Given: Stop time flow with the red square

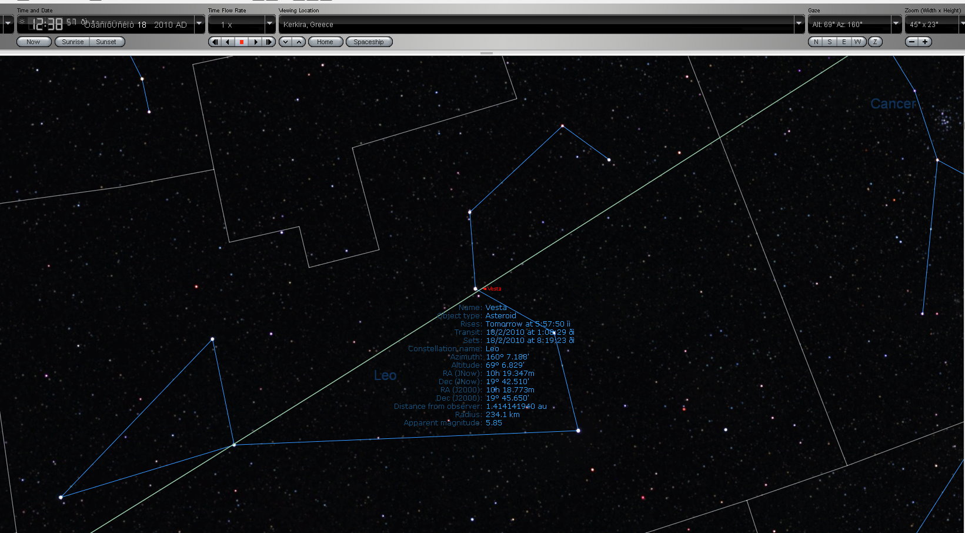Looking at the screenshot, I should [x=241, y=42].
